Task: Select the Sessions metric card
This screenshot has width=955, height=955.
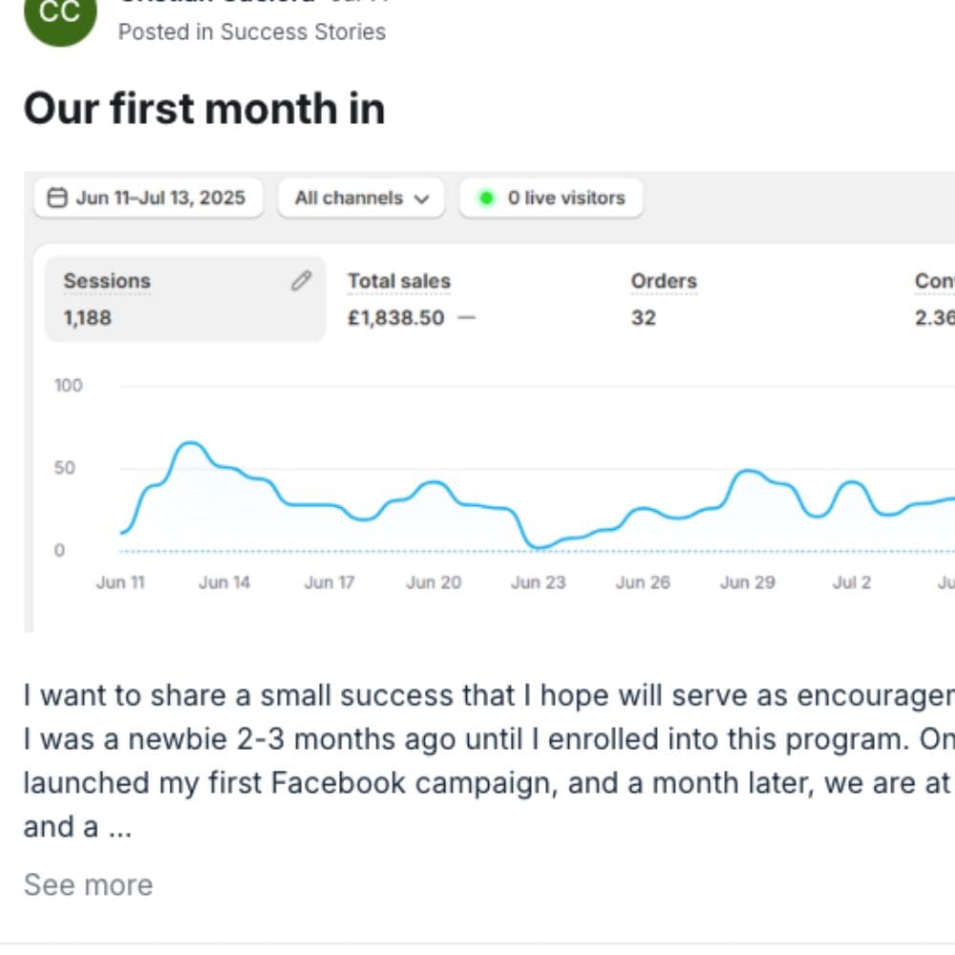Action: (185, 299)
